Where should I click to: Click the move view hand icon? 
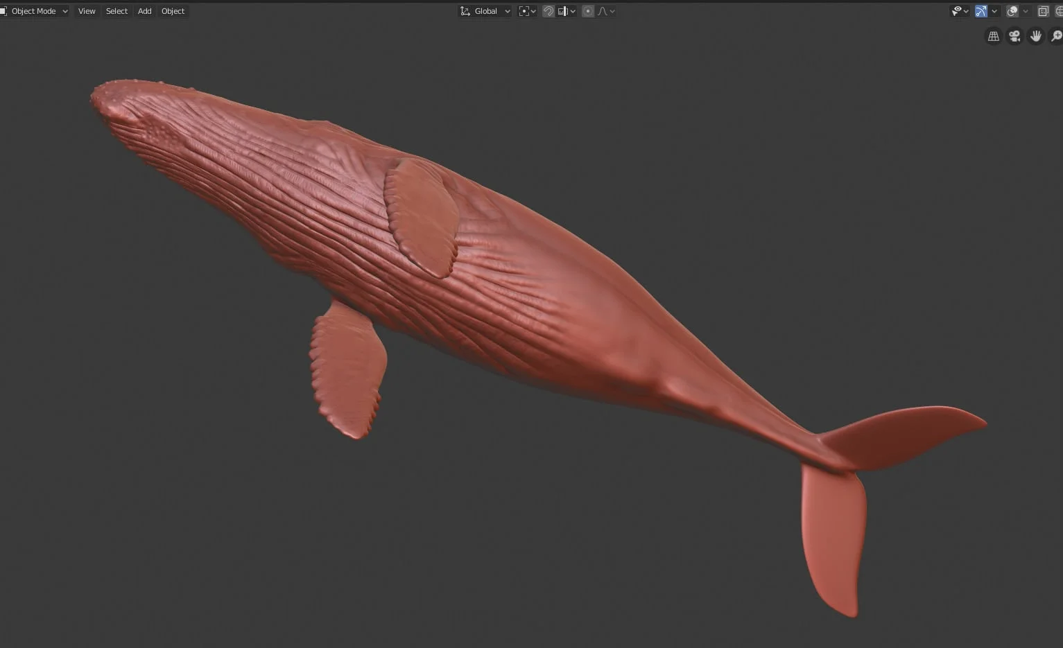click(x=1035, y=36)
